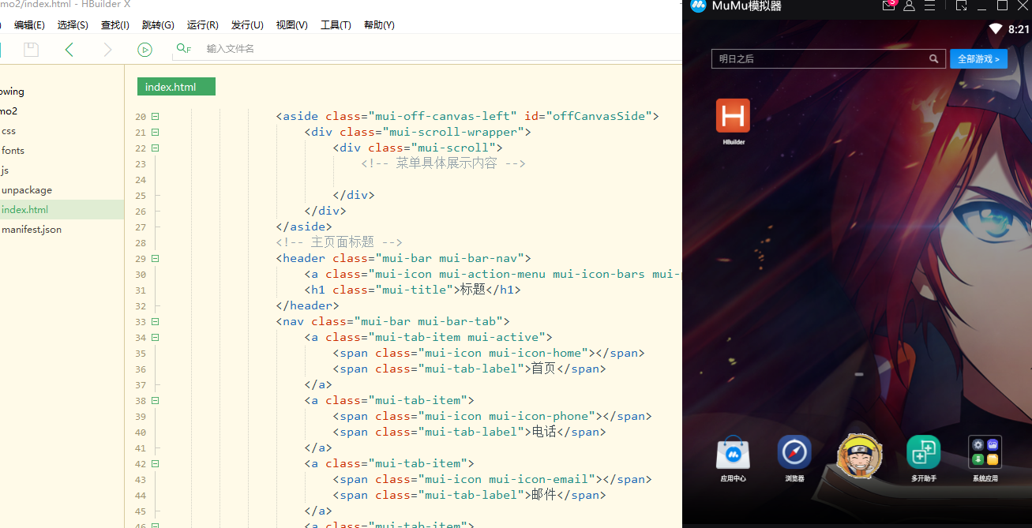Open the css folder in project tree
This screenshot has height=528, width=1032.
(x=9, y=131)
